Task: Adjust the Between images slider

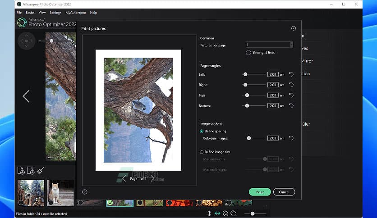Action: (249, 138)
